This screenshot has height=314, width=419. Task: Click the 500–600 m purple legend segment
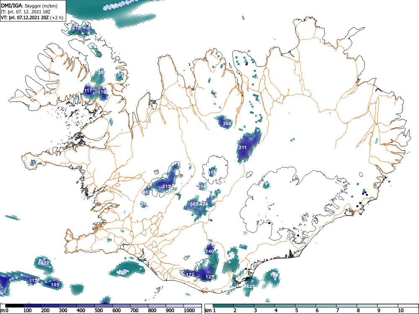[x=103, y=306]
